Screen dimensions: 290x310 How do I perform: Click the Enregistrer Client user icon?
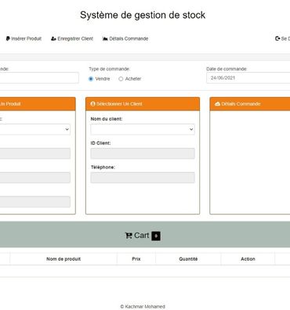coord(53,38)
